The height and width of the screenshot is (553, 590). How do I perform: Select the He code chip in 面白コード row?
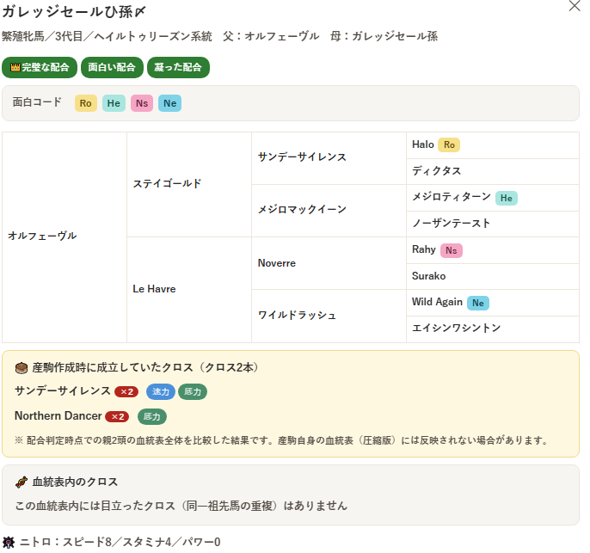tap(114, 103)
